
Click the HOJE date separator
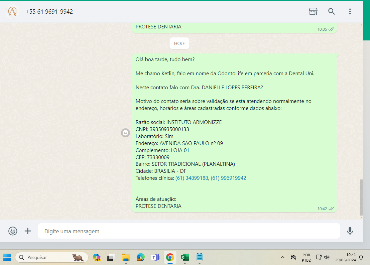179,43
